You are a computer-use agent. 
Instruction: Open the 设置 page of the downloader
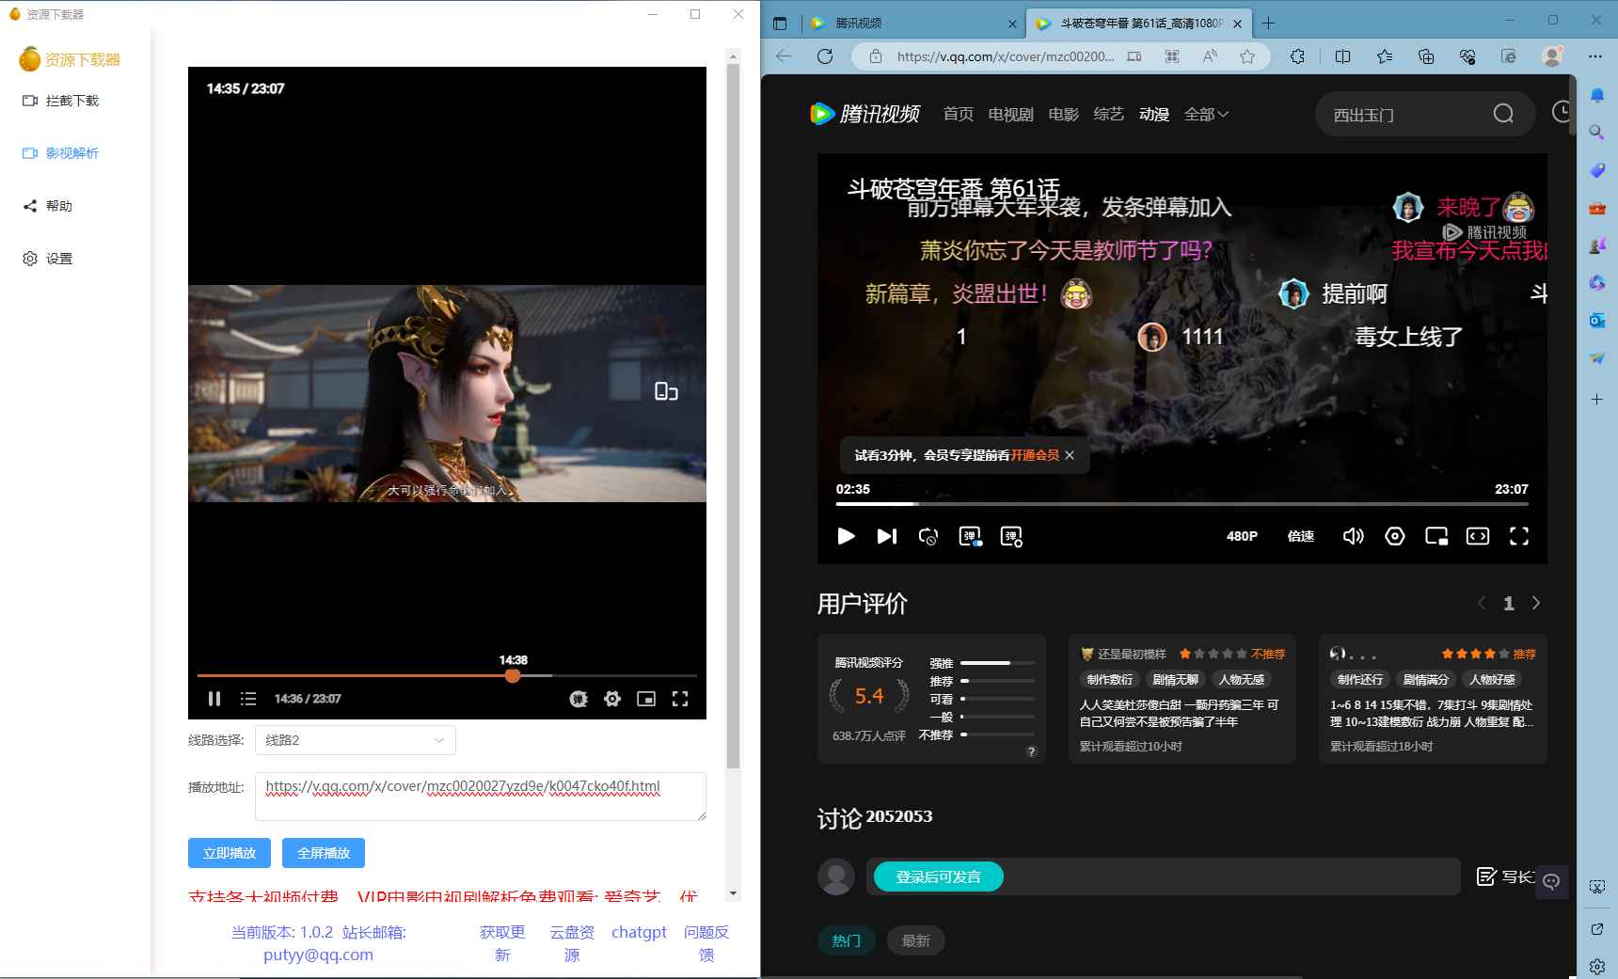click(x=58, y=258)
